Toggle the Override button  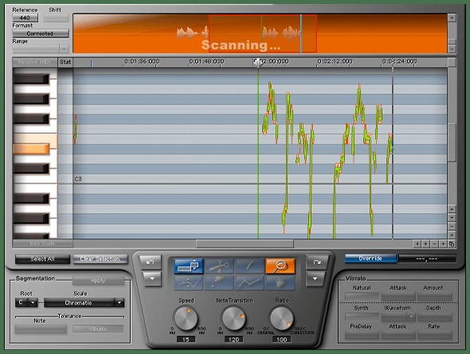pos(370,258)
